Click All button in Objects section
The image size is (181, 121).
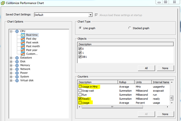146,68
